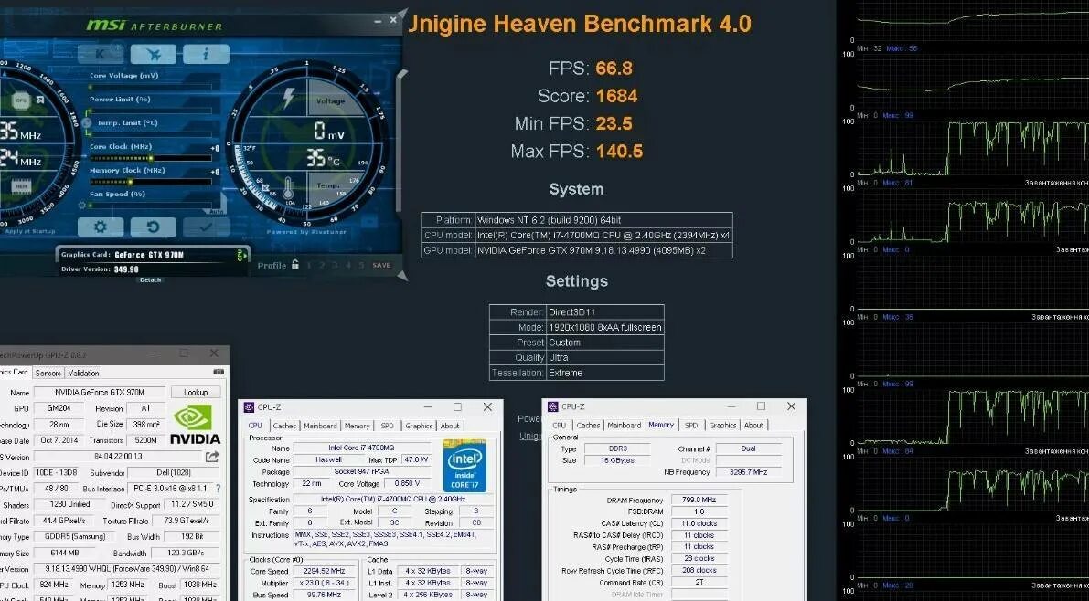The height and width of the screenshot is (601, 1089).
Task: Click the MEM chip icon in left gauge
Action: pos(21,186)
